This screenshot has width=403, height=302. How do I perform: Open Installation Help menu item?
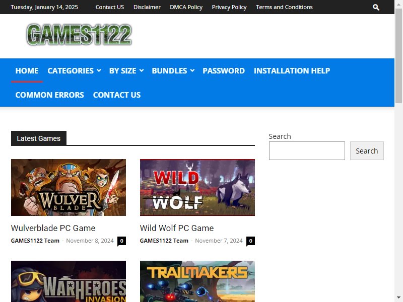(x=292, y=70)
